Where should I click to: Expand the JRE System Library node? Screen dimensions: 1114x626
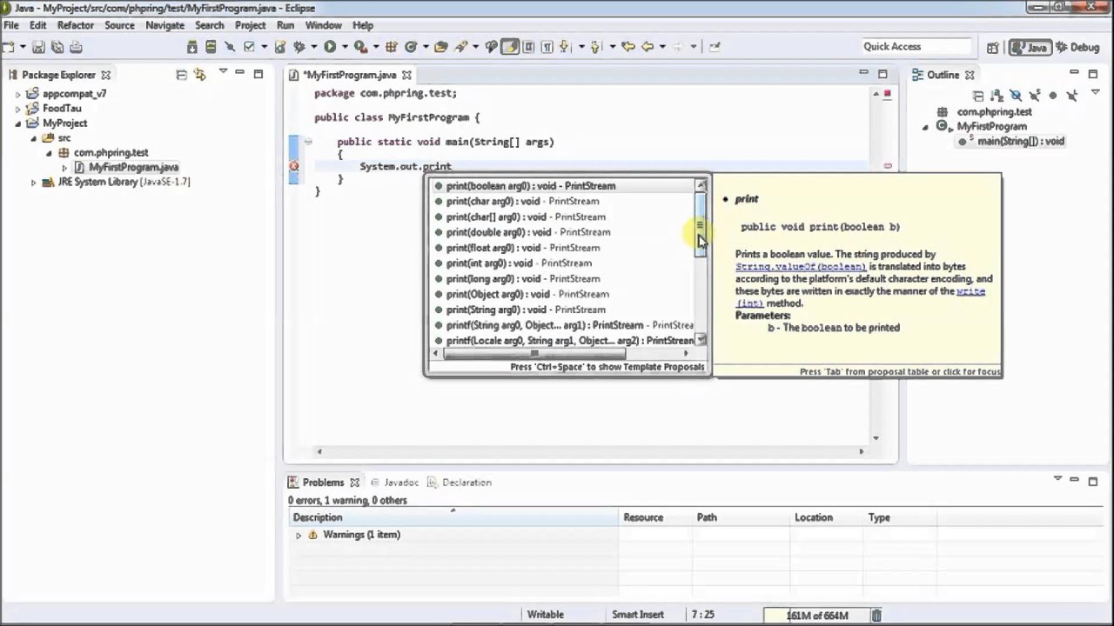point(34,183)
